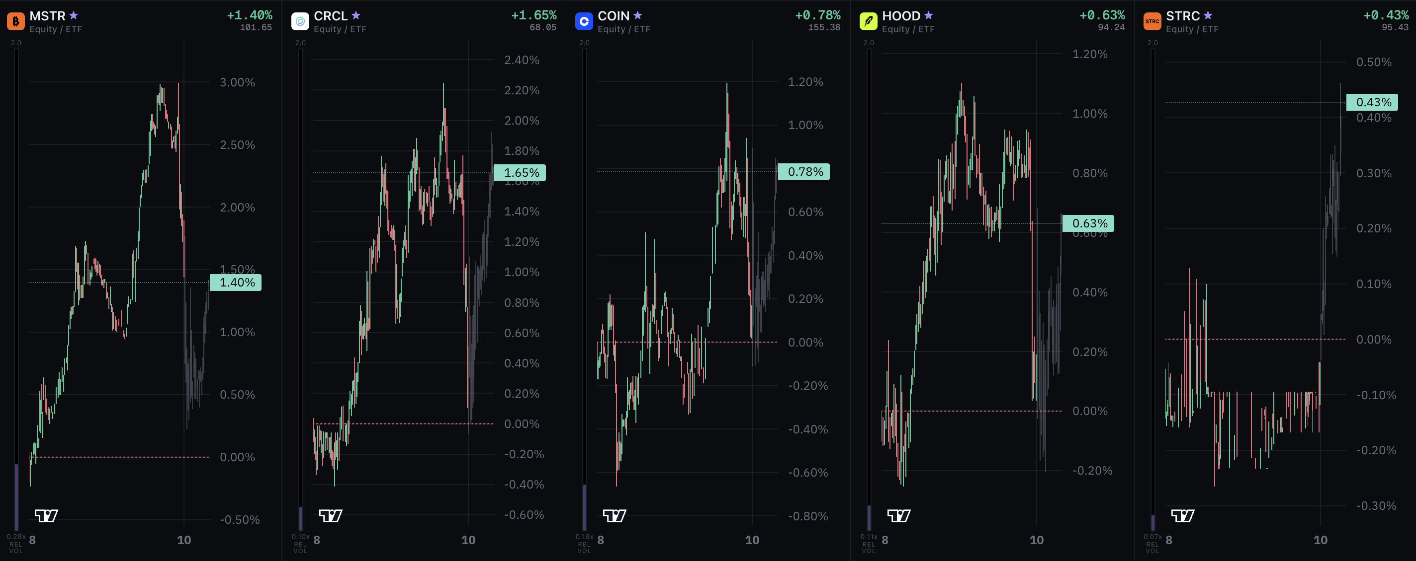Screen dimensions: 1416x561
Task: Open TradingView logo on COIN chart
Action: click(x=615, y=515)
